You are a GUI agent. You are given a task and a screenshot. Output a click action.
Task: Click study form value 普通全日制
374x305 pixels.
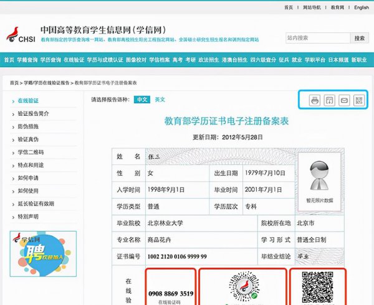coord(312,240)
